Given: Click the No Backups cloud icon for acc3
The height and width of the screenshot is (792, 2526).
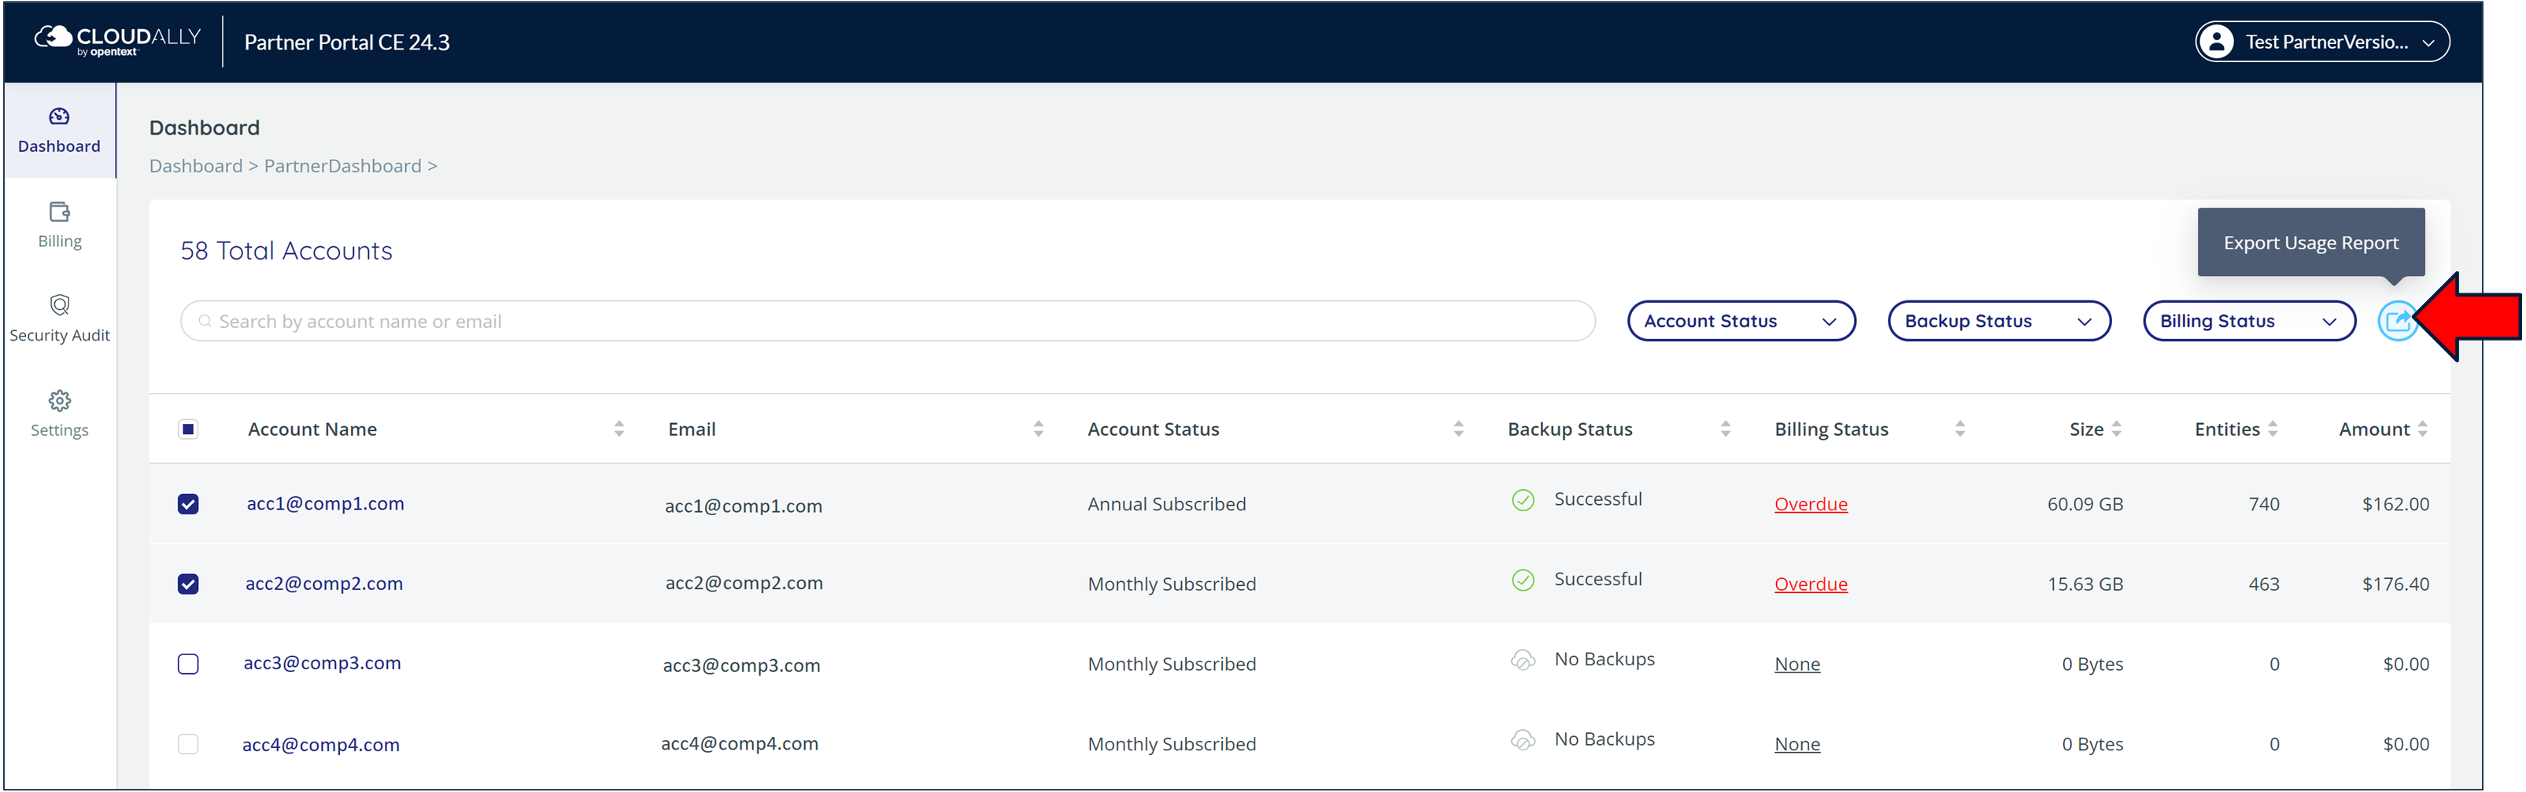Looking at the screenshot, I should pos(1522,660).
